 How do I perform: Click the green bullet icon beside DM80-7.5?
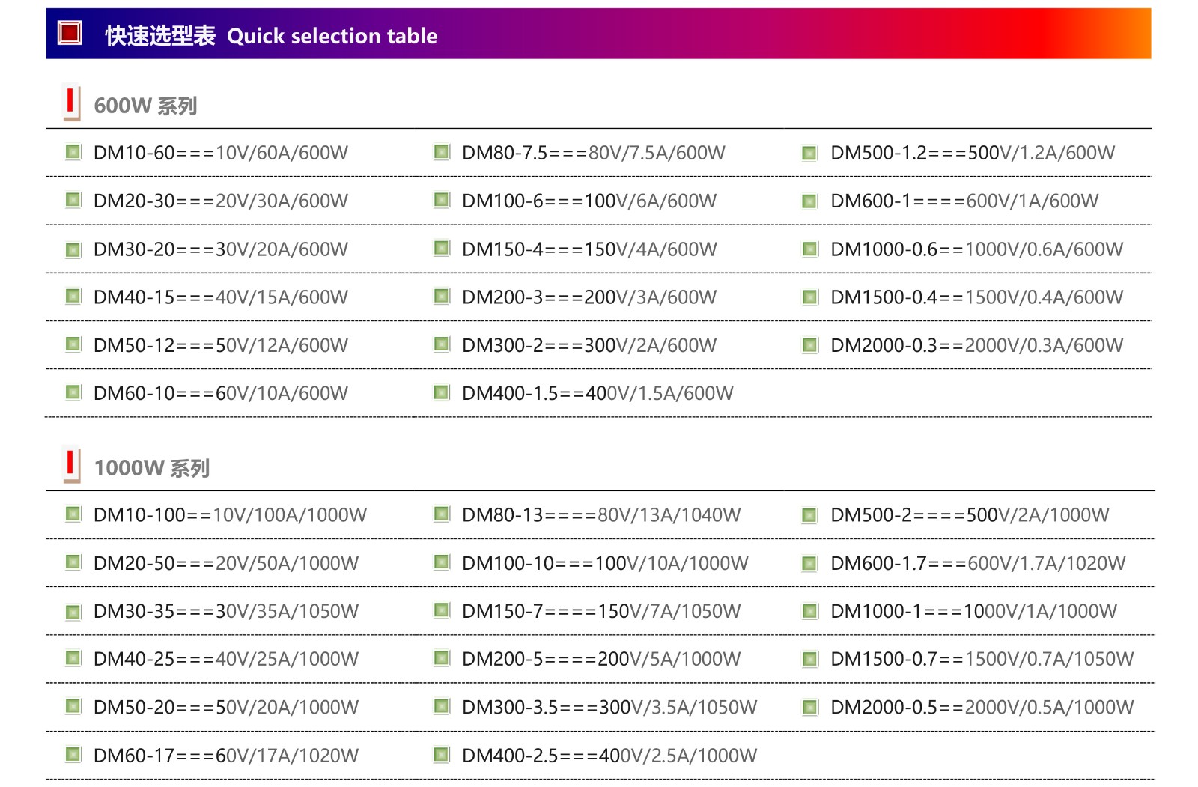tap(442, 152)
